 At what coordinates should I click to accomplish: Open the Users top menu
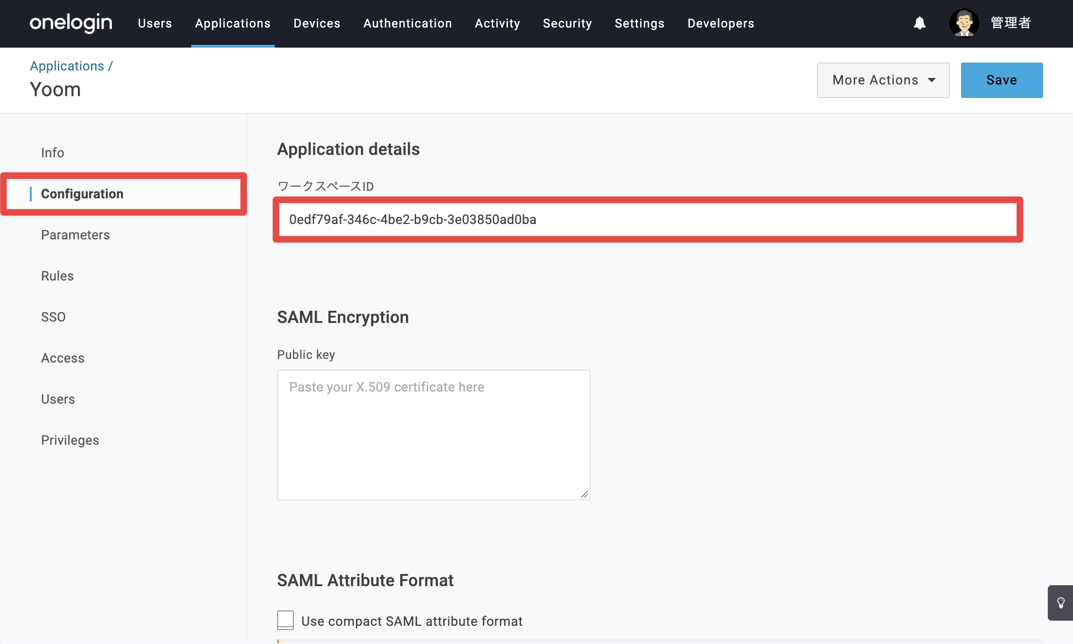tap(155, 23)
